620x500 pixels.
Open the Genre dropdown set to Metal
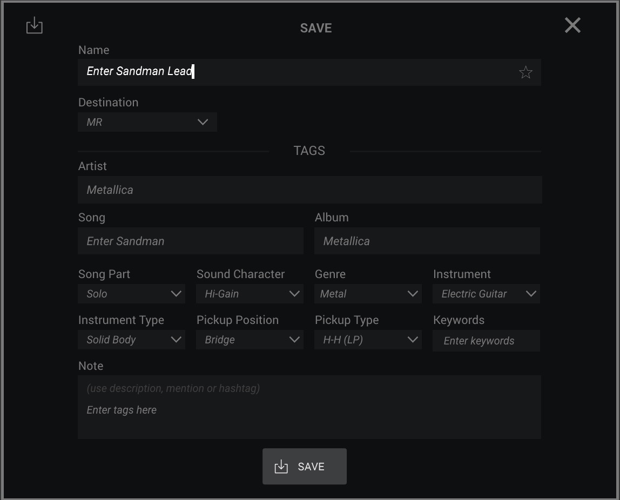tap(368, 294)
